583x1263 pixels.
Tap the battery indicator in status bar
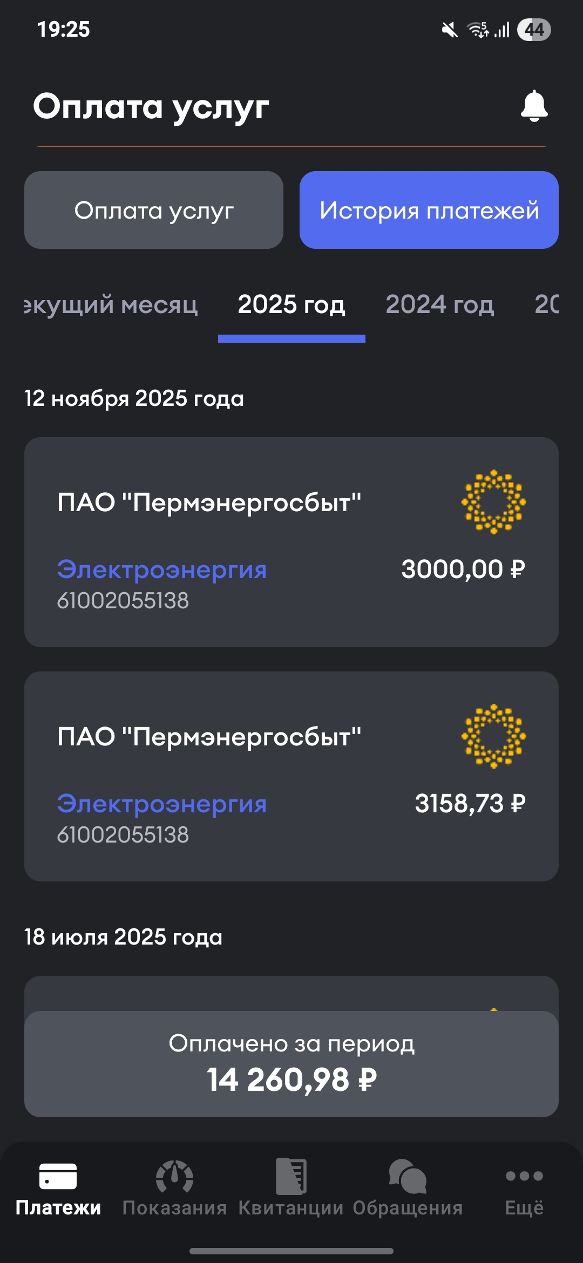534,30
